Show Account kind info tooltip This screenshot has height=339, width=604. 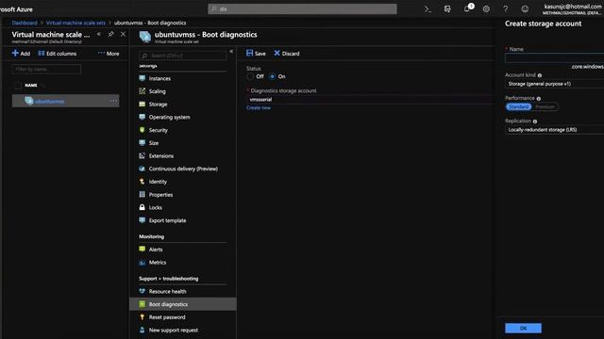[540, 75]
